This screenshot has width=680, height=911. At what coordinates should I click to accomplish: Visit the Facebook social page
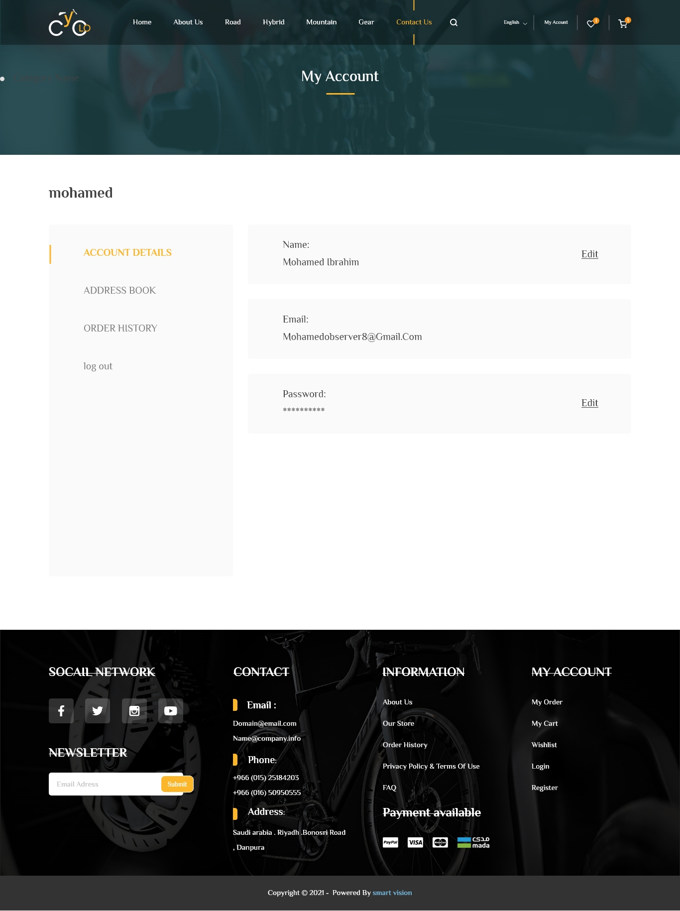tap(61, 711)
